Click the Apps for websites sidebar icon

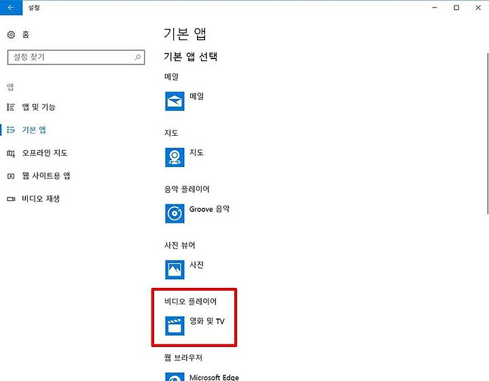click(11, 176)
